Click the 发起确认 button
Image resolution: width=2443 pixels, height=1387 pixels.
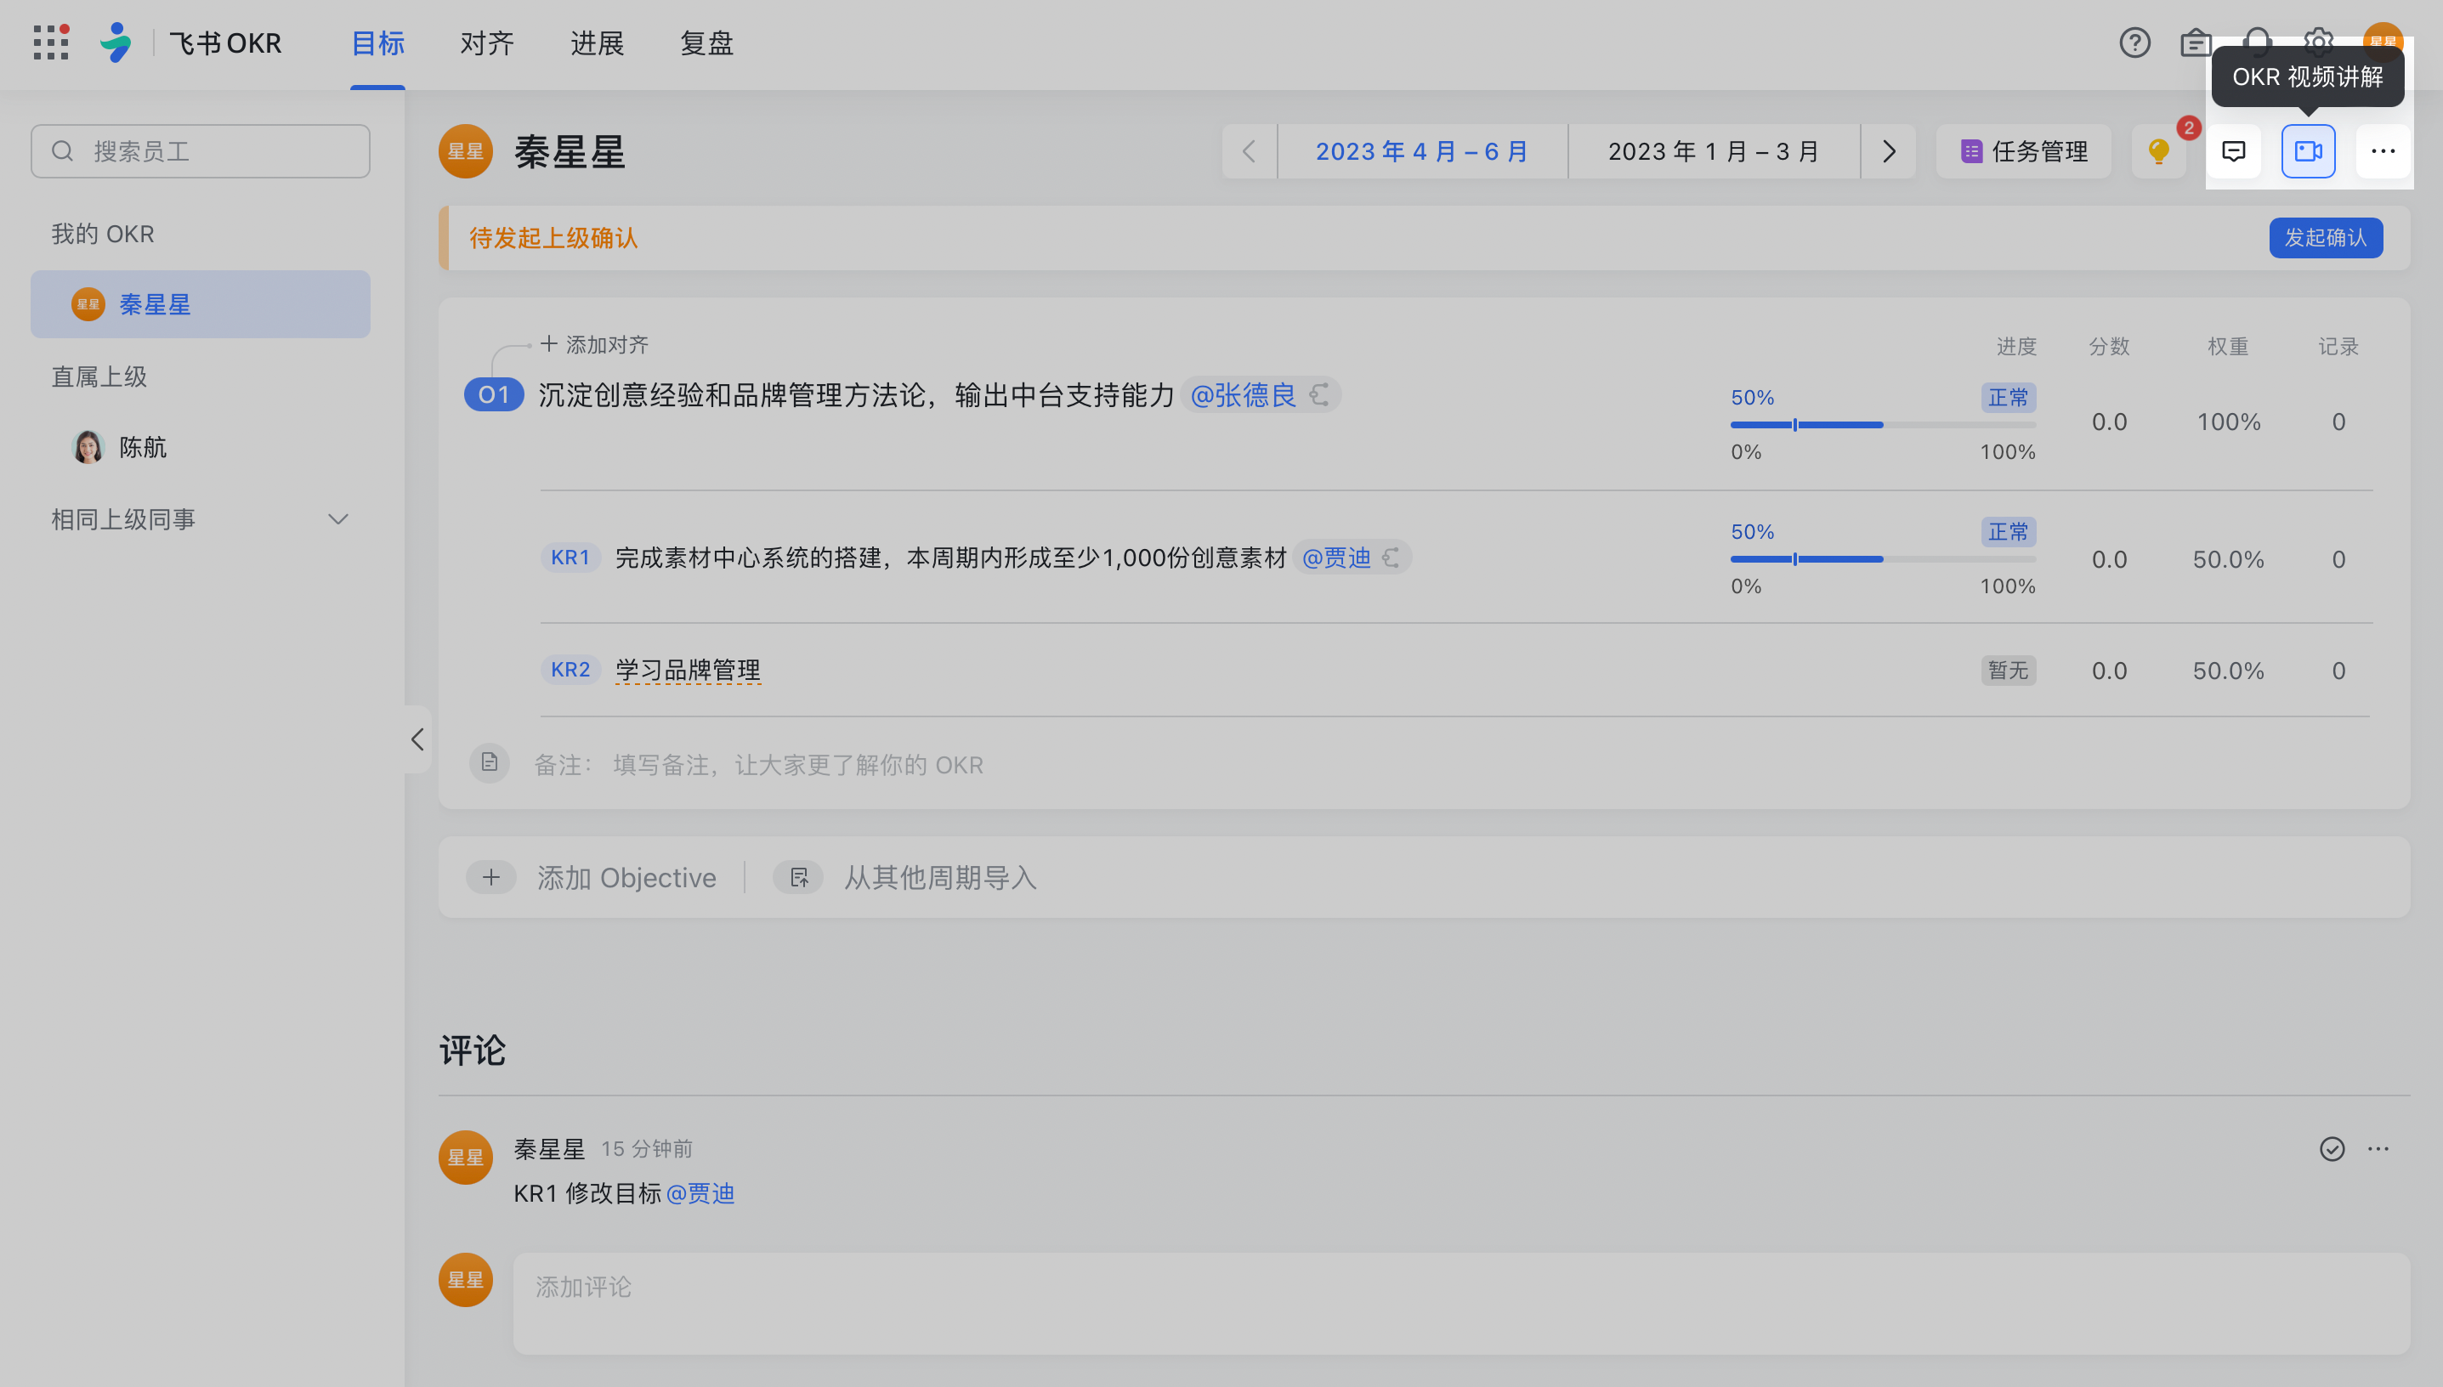[2325, 237]
